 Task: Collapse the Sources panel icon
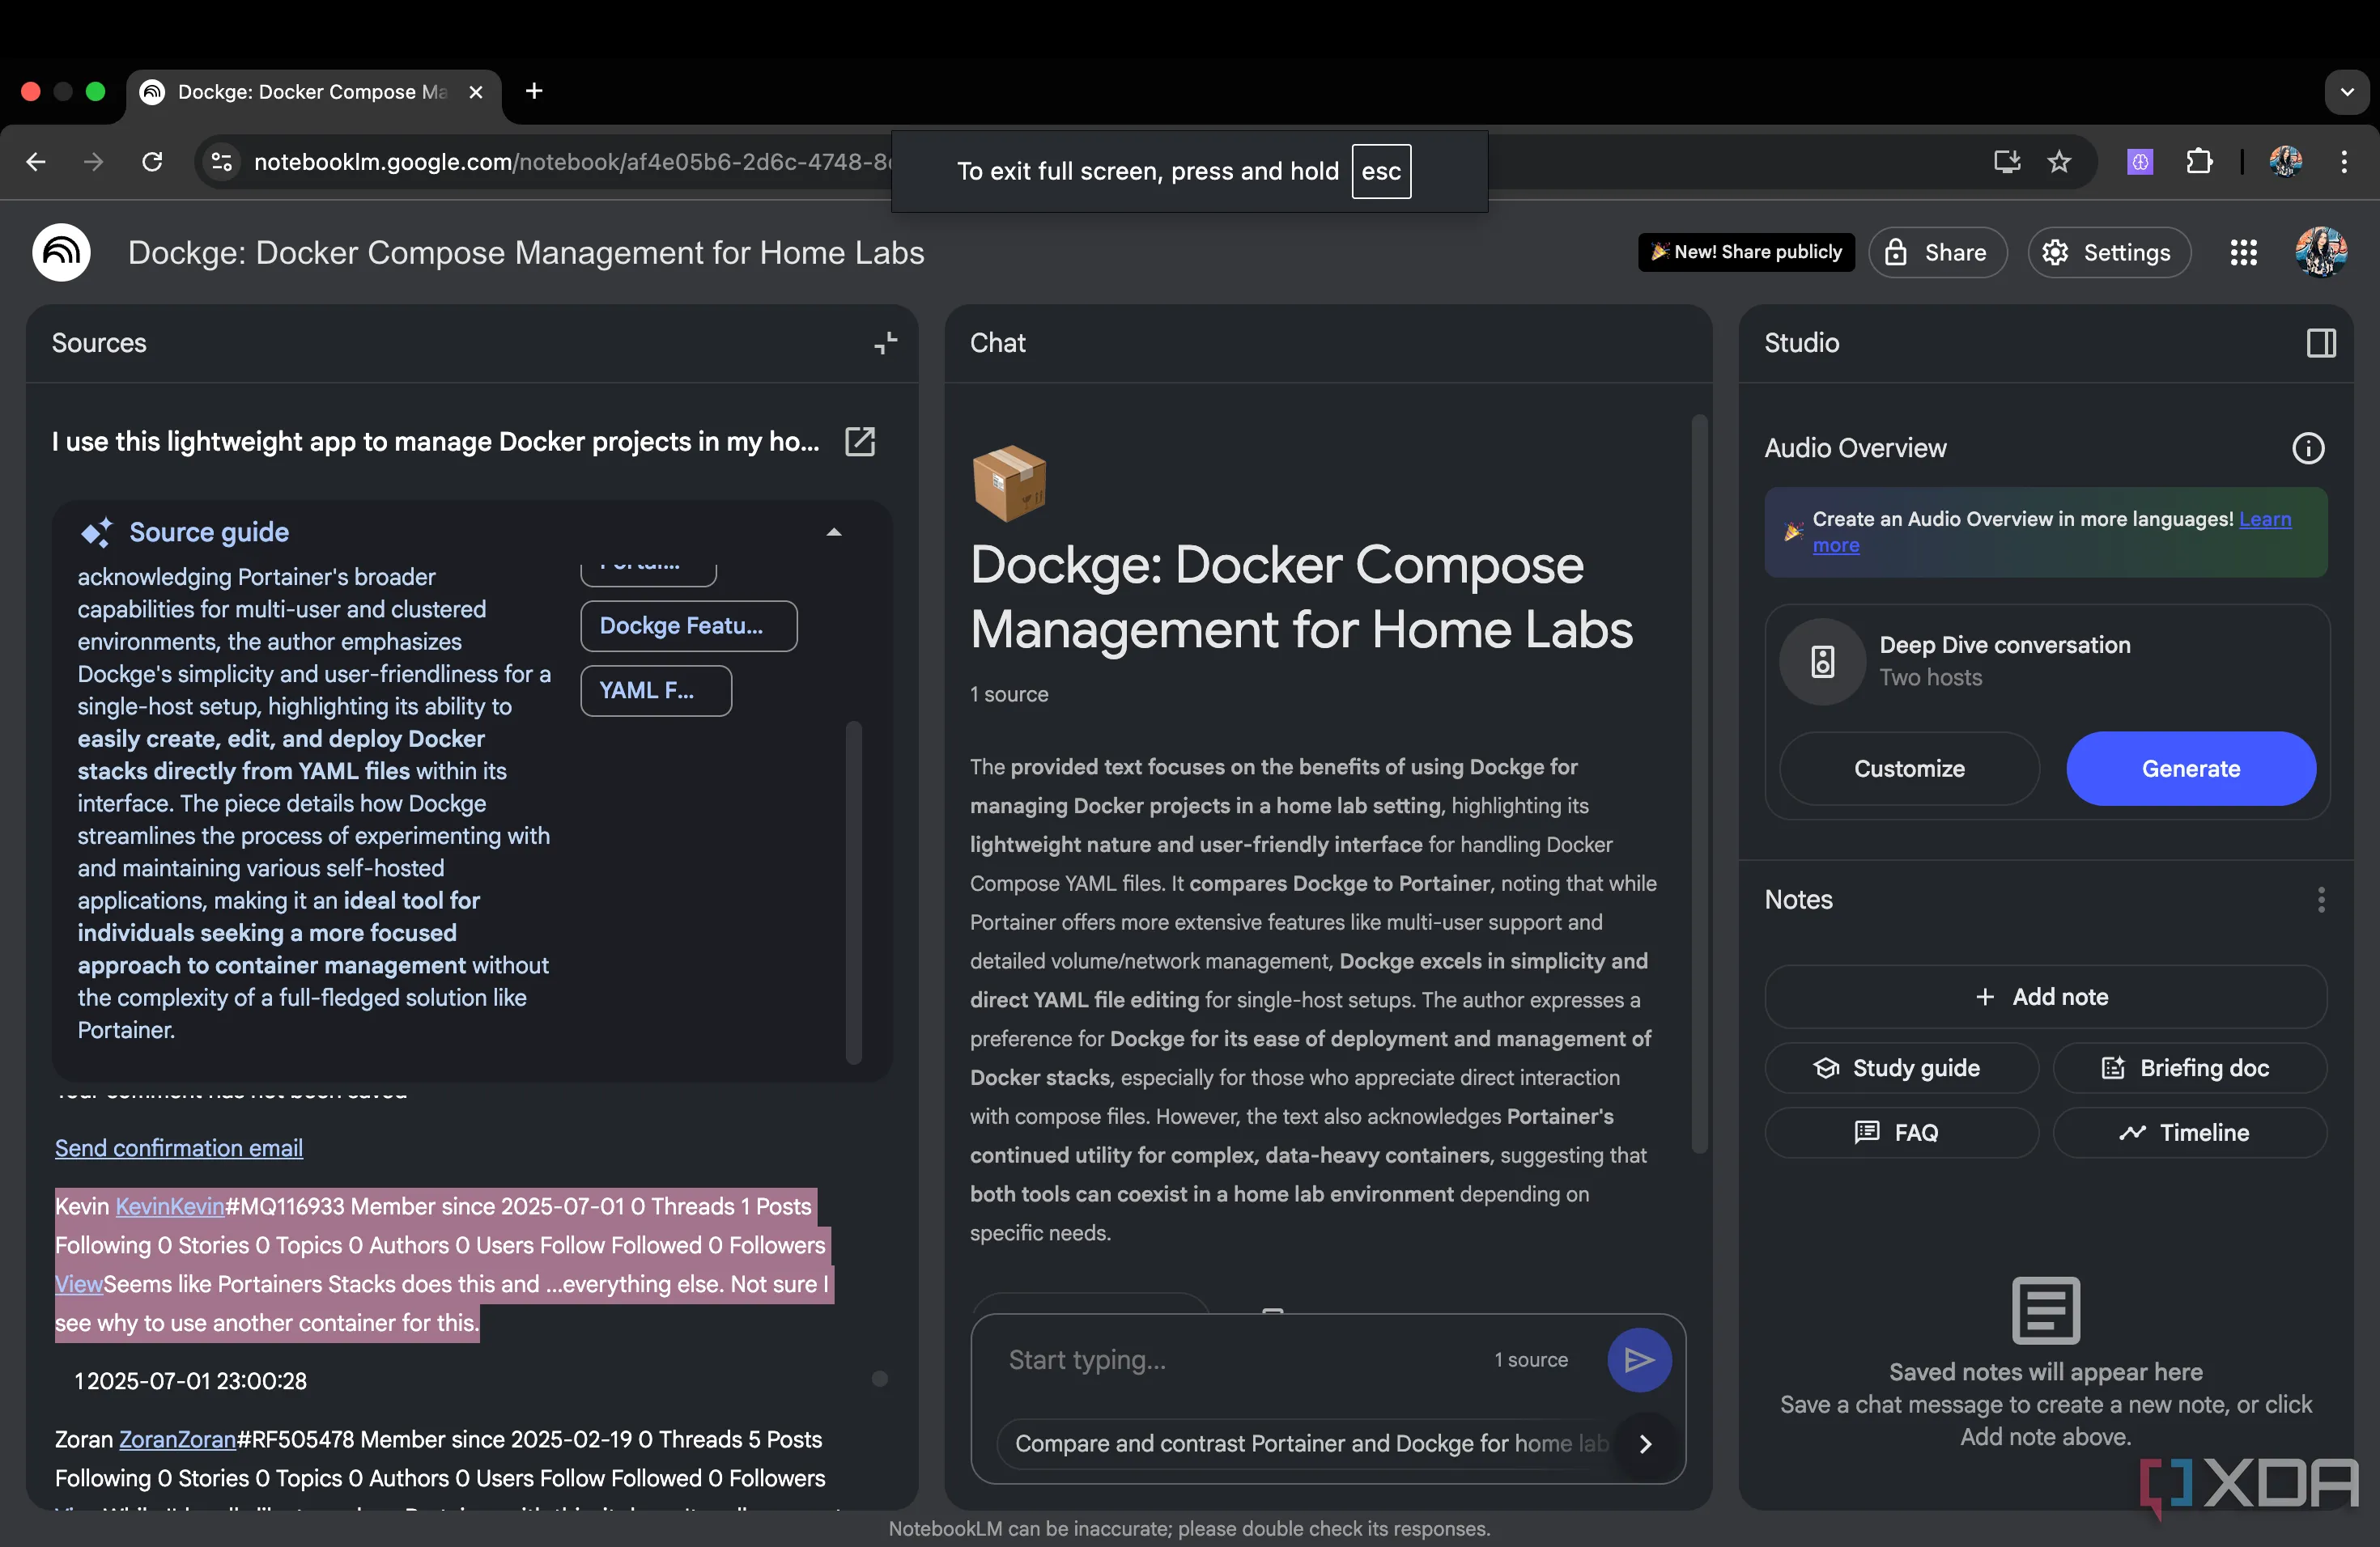[885, 343]
